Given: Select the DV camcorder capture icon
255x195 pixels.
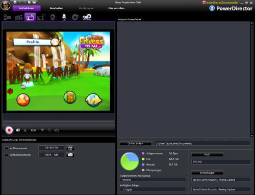Looking at the screenshot, I should [x=7, y=17].
